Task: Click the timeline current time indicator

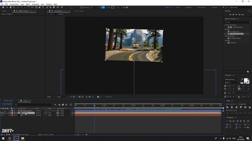Action: point(94,105)
